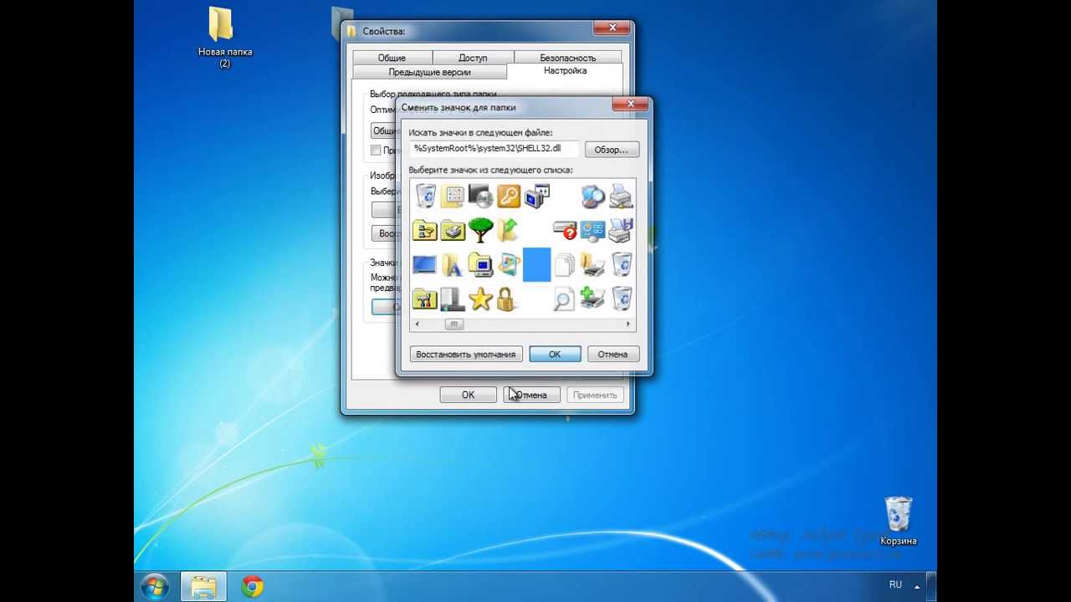Select the printer with floppy disk icon
Image resolution: width=1071 pixels, height=602 pixels.
point(621,230)
